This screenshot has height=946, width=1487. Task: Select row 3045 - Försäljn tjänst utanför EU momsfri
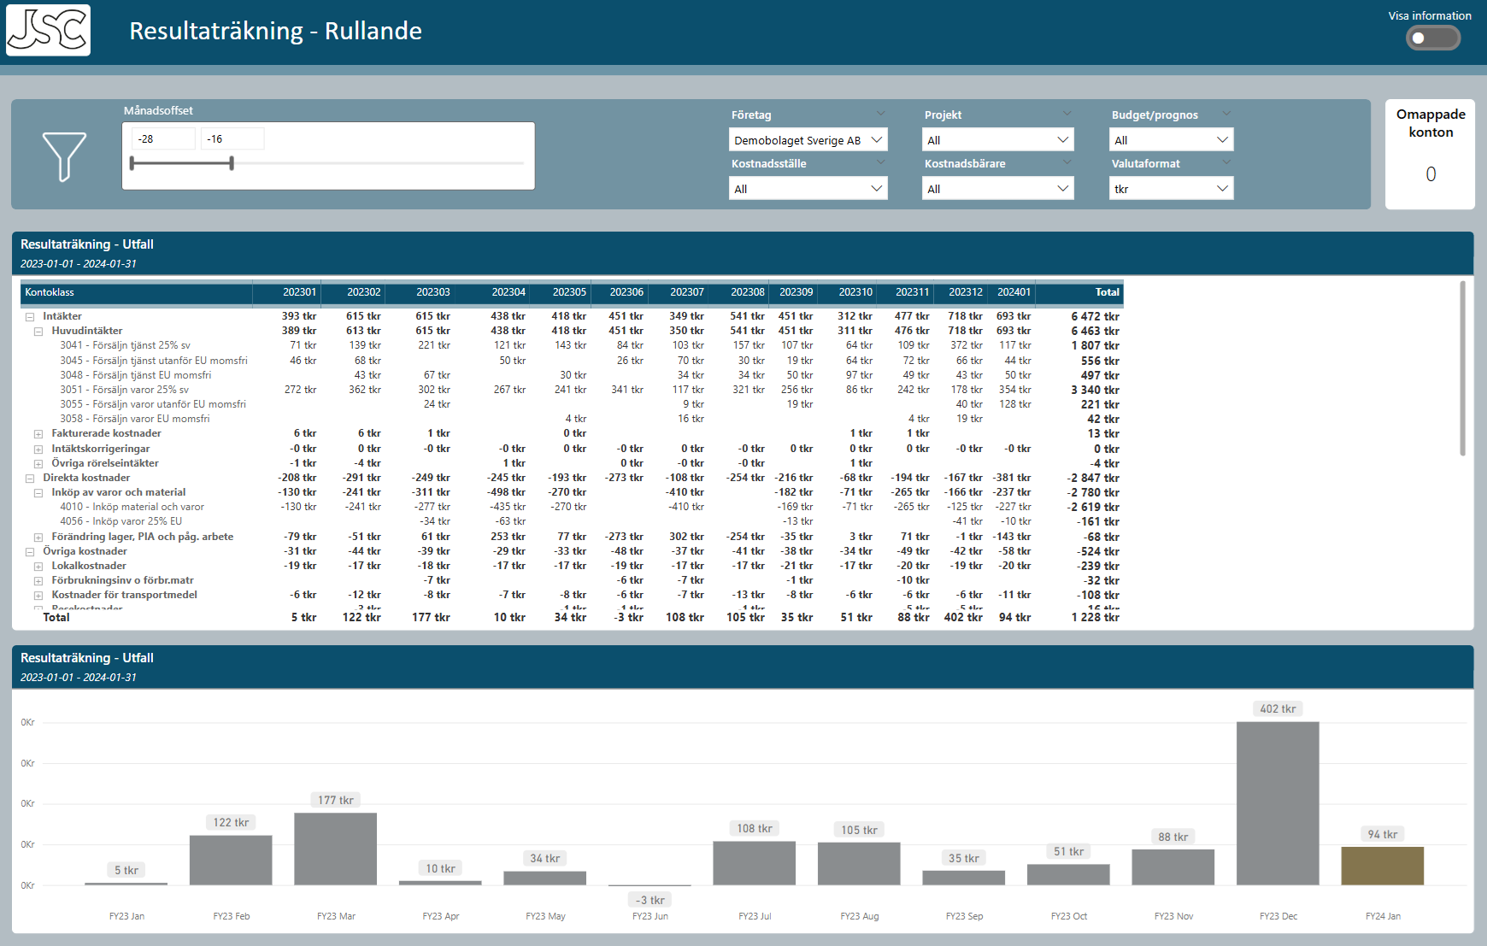pos(154,361)
